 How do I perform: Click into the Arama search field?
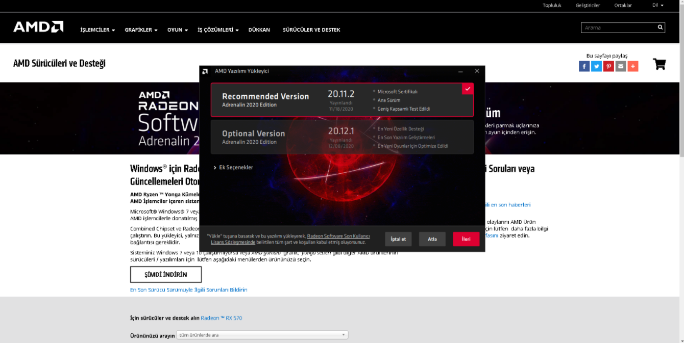coord(619,28)
